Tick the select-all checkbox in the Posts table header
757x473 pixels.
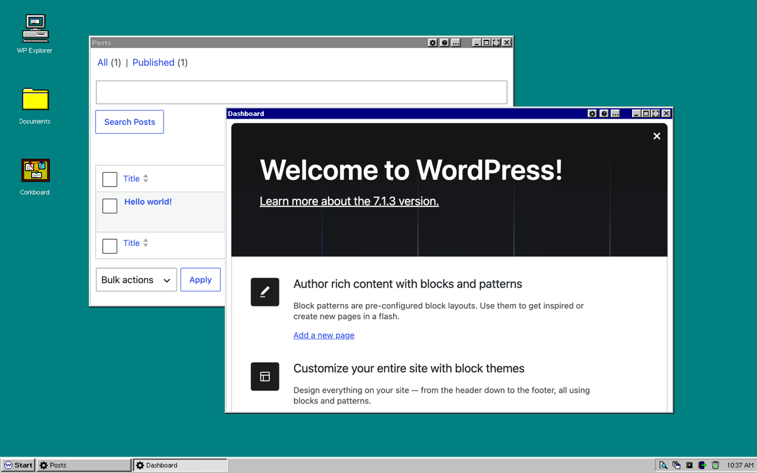(x=110, y=179)
